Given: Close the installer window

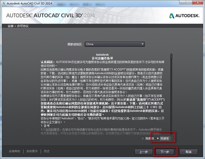Looking at the screenshot, I should click(x=198, y=2).
